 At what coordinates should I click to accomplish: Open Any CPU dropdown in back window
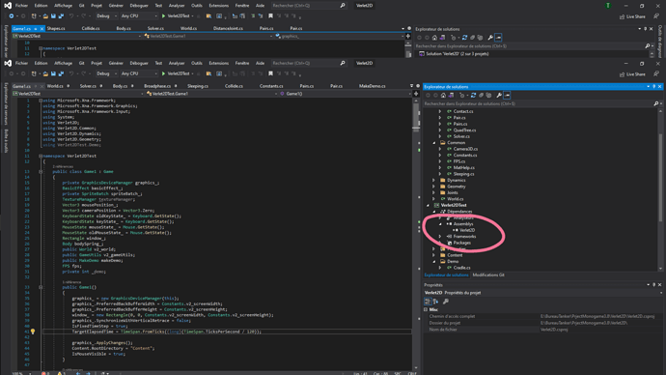(x=138, y=16)
